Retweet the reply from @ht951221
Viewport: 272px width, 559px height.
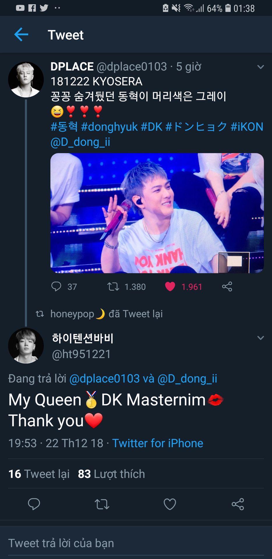(102, 504)
